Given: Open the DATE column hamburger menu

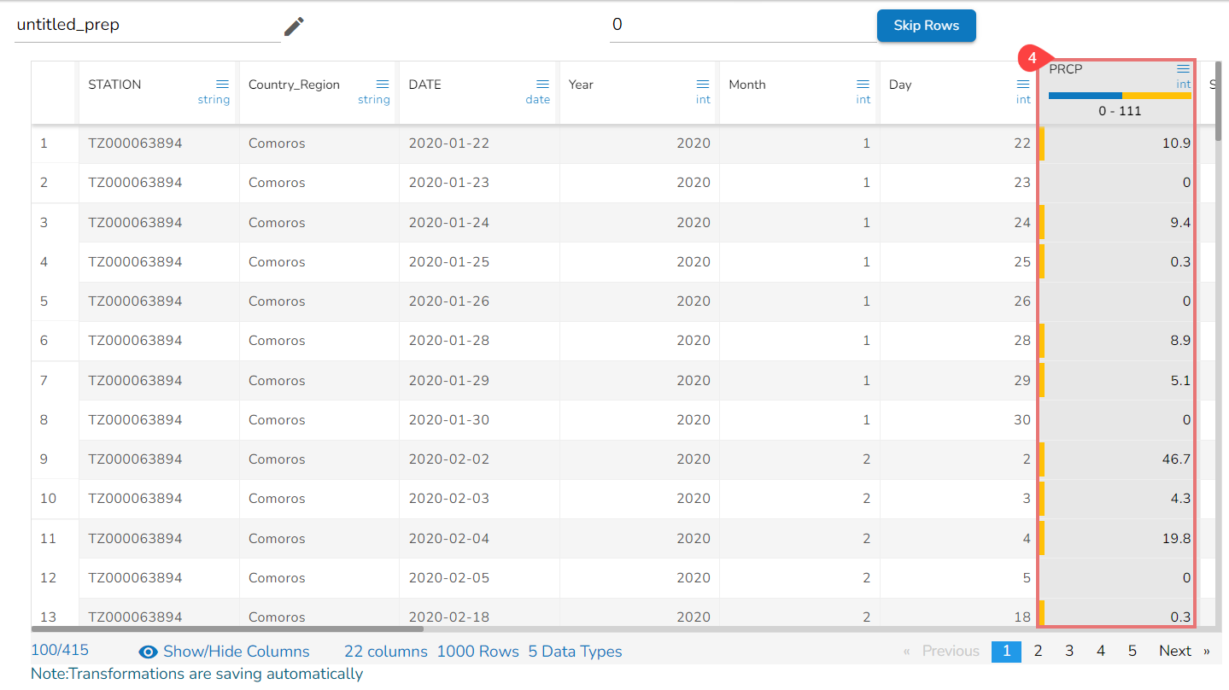Looking at the screenshot, I should (x=542, y=84).
